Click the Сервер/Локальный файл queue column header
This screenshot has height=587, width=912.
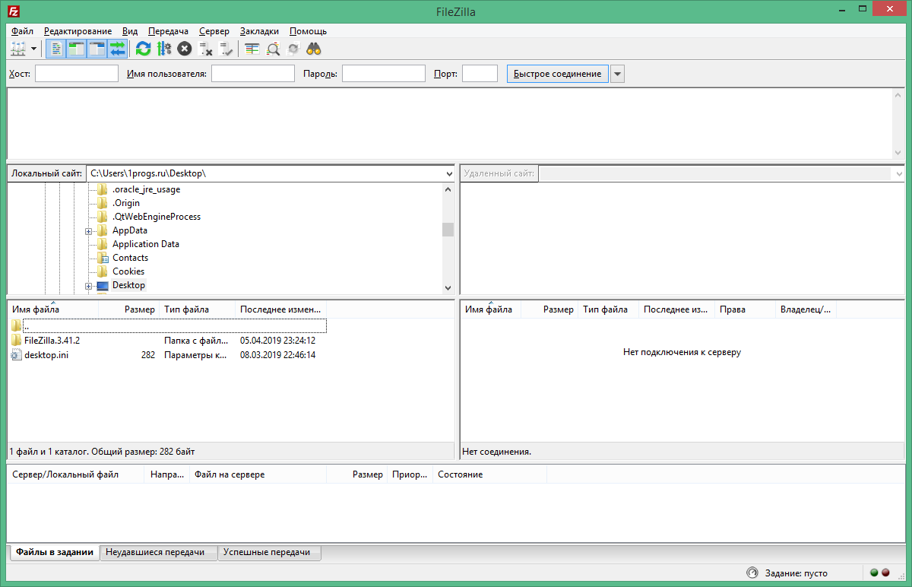(76, 474)
